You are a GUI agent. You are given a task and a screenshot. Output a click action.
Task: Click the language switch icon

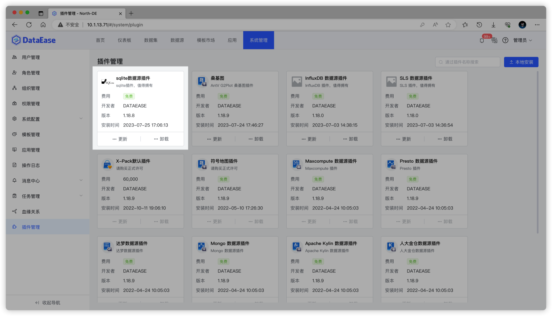[x=494, y=40]
